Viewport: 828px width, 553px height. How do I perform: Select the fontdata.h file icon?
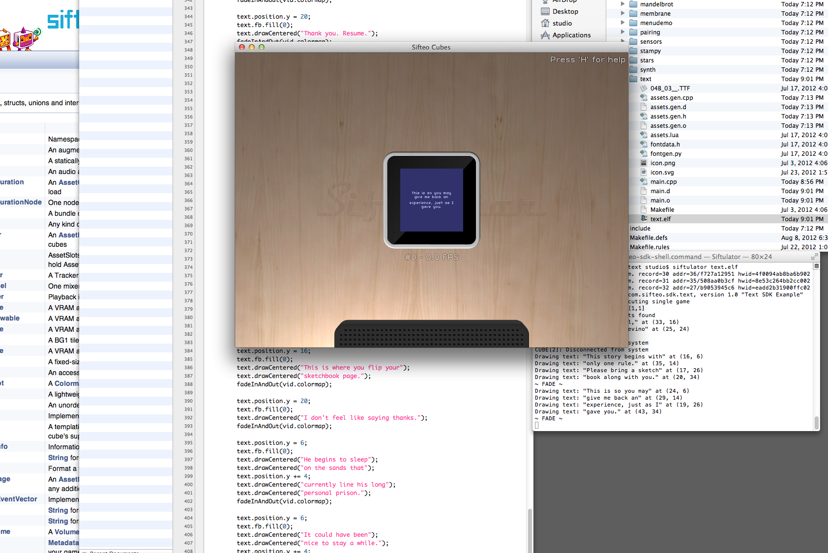point(644,144)
